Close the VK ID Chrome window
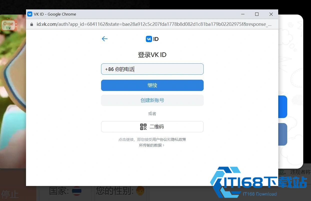This screenshot has width=311, height=201. (271, 14)
